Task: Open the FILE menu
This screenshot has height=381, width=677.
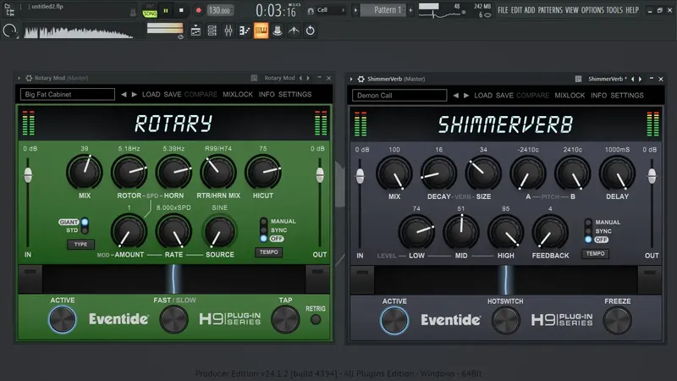Action: (x=503, y=9)
